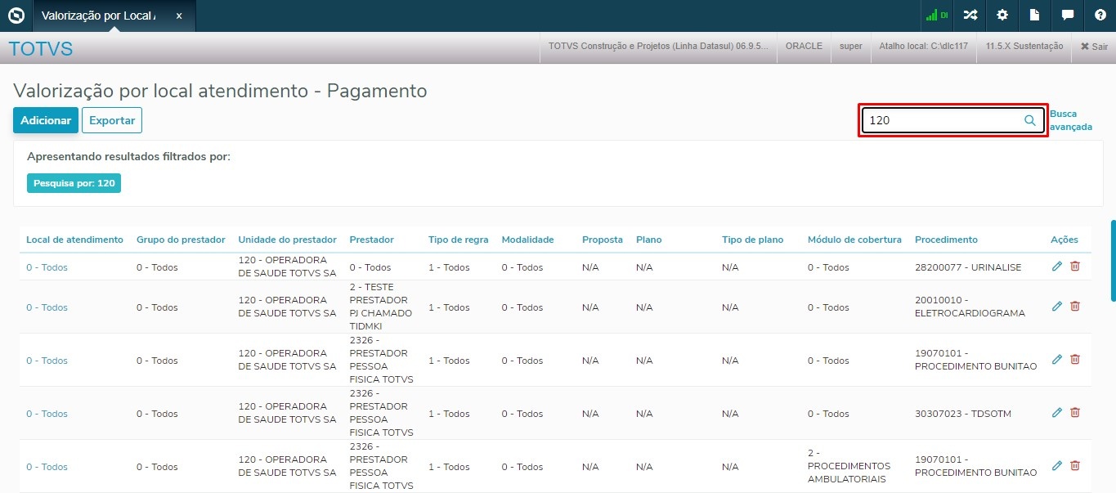Click the TOTVS text logo
This screenshot has height=493, width=1116.
[41, 48]
